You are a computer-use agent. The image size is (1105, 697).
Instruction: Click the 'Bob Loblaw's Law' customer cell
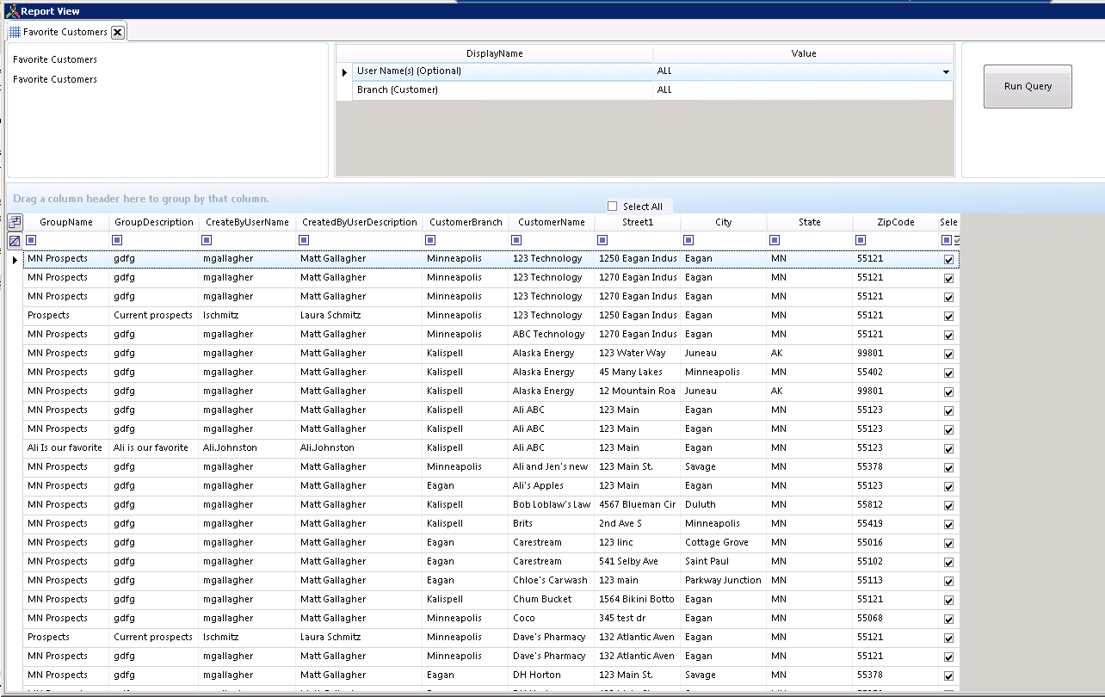[552, 505]
